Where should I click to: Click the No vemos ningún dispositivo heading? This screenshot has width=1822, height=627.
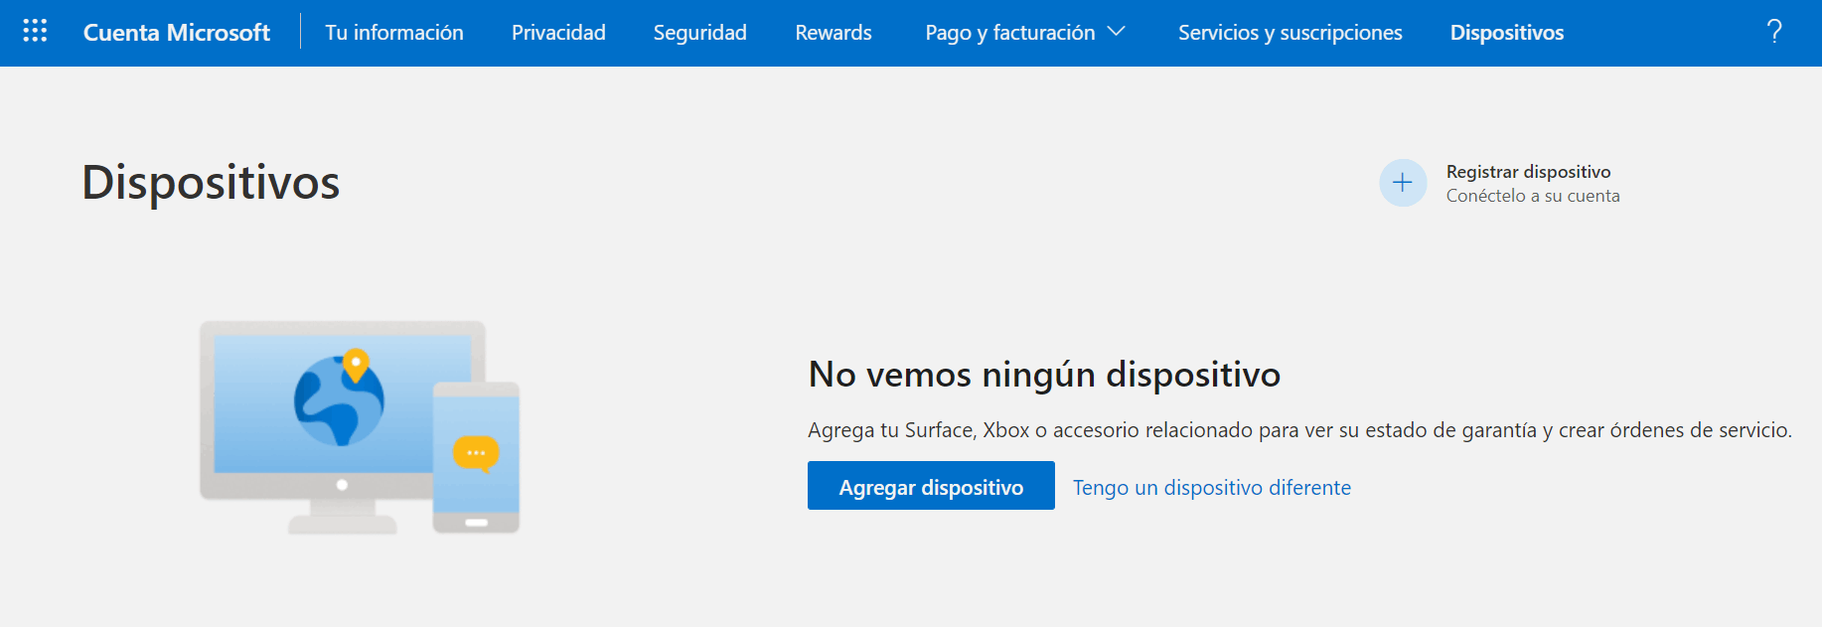[x=1044, y=375]
